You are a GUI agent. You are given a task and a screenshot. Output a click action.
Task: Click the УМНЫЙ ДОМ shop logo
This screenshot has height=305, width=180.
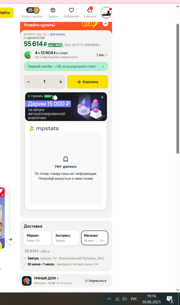click(x=27, y=281)
